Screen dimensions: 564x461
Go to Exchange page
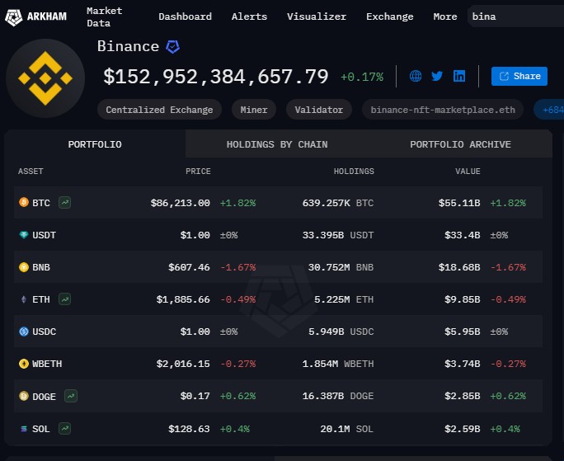point(390,16)
